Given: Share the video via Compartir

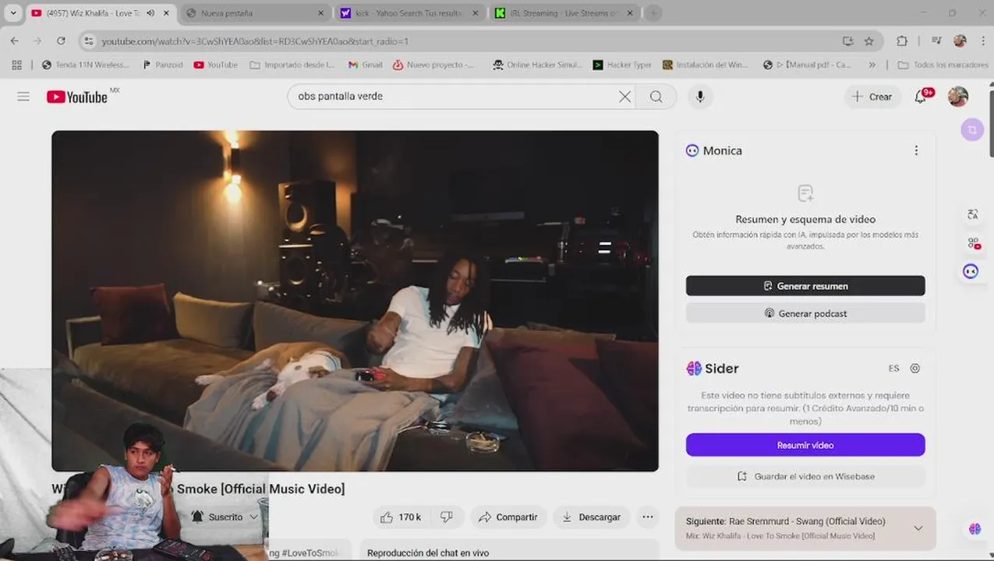Looking at the screenshot, I should pos(508,517).
